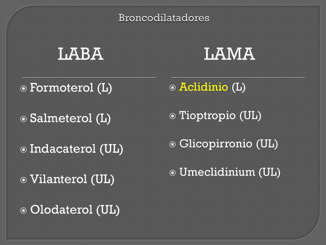Click the bullet icon beside Tioptropio (UL)
Image resolution: width=326 pixels, height=245 pixels.
pyautogui.click(x=173, y=116)
